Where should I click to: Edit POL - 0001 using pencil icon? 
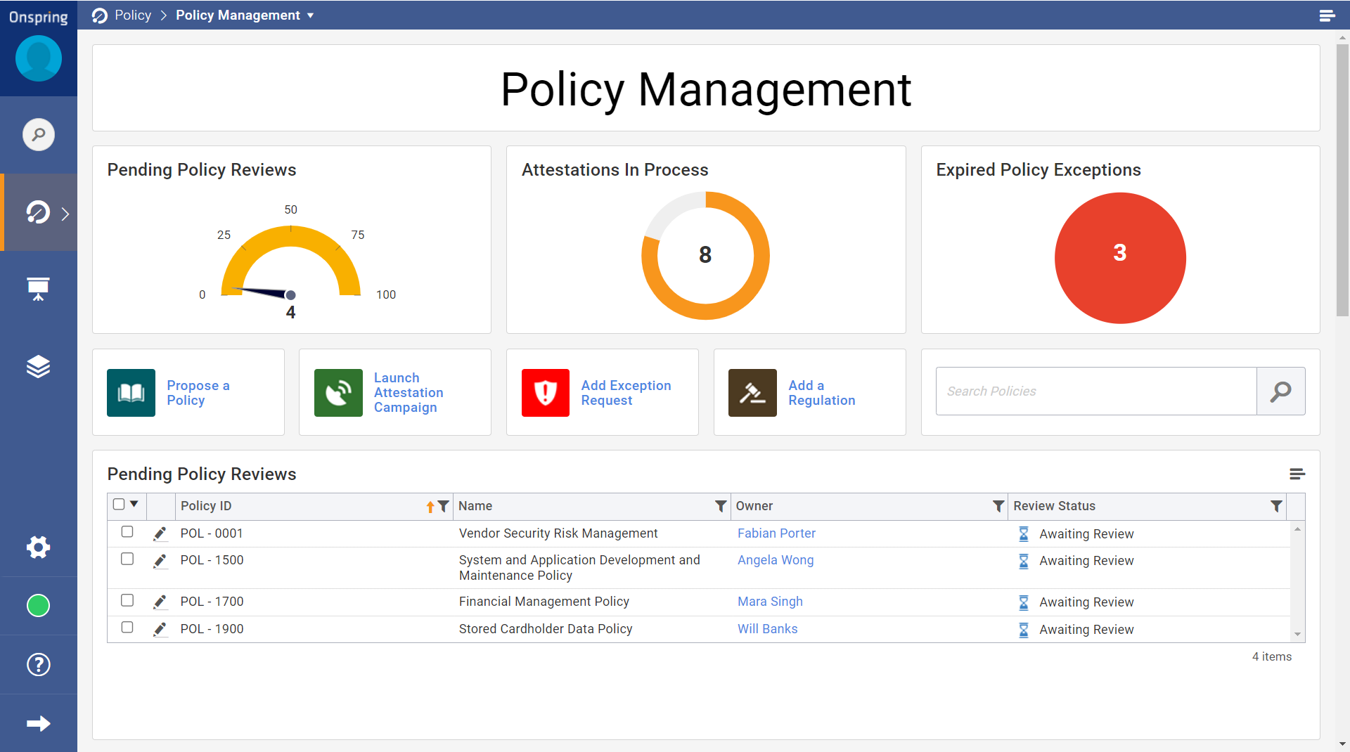click(160, 533)
